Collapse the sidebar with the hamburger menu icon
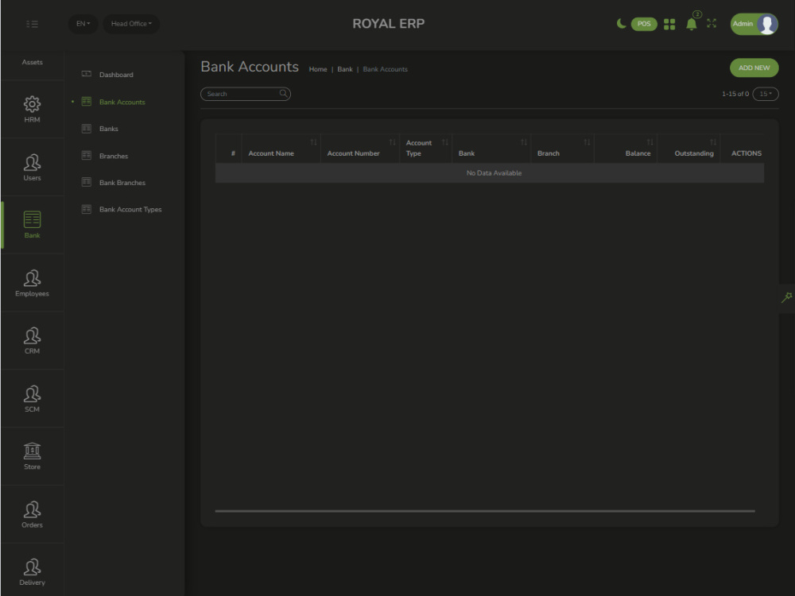Viewport: 795px width, 596px height. (32, 24)
